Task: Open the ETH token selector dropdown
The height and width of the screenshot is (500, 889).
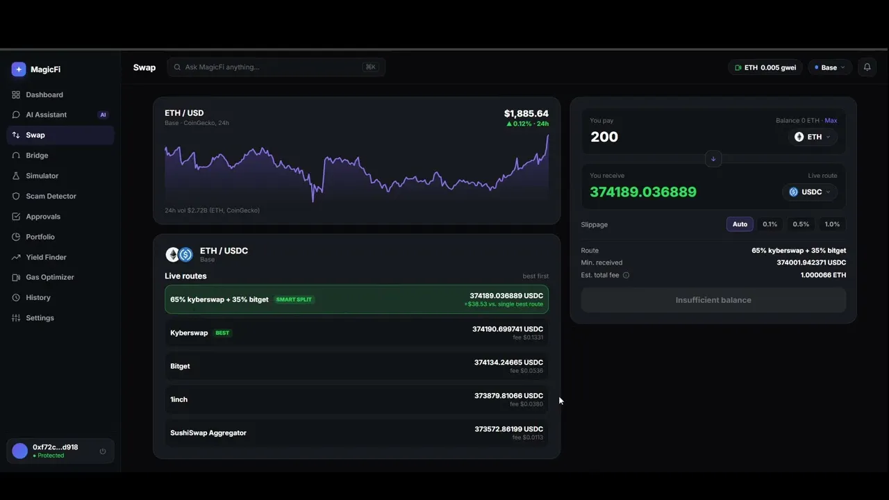Action: pos(813,137)
